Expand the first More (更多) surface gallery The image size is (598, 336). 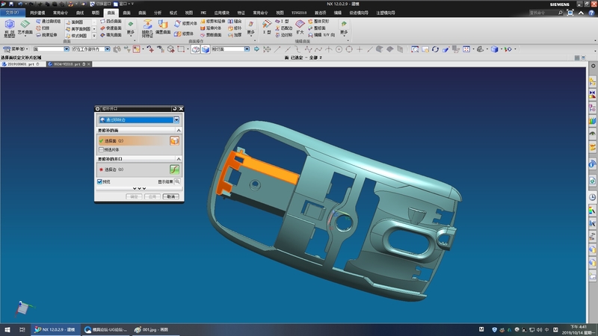(x=130, y=28)
